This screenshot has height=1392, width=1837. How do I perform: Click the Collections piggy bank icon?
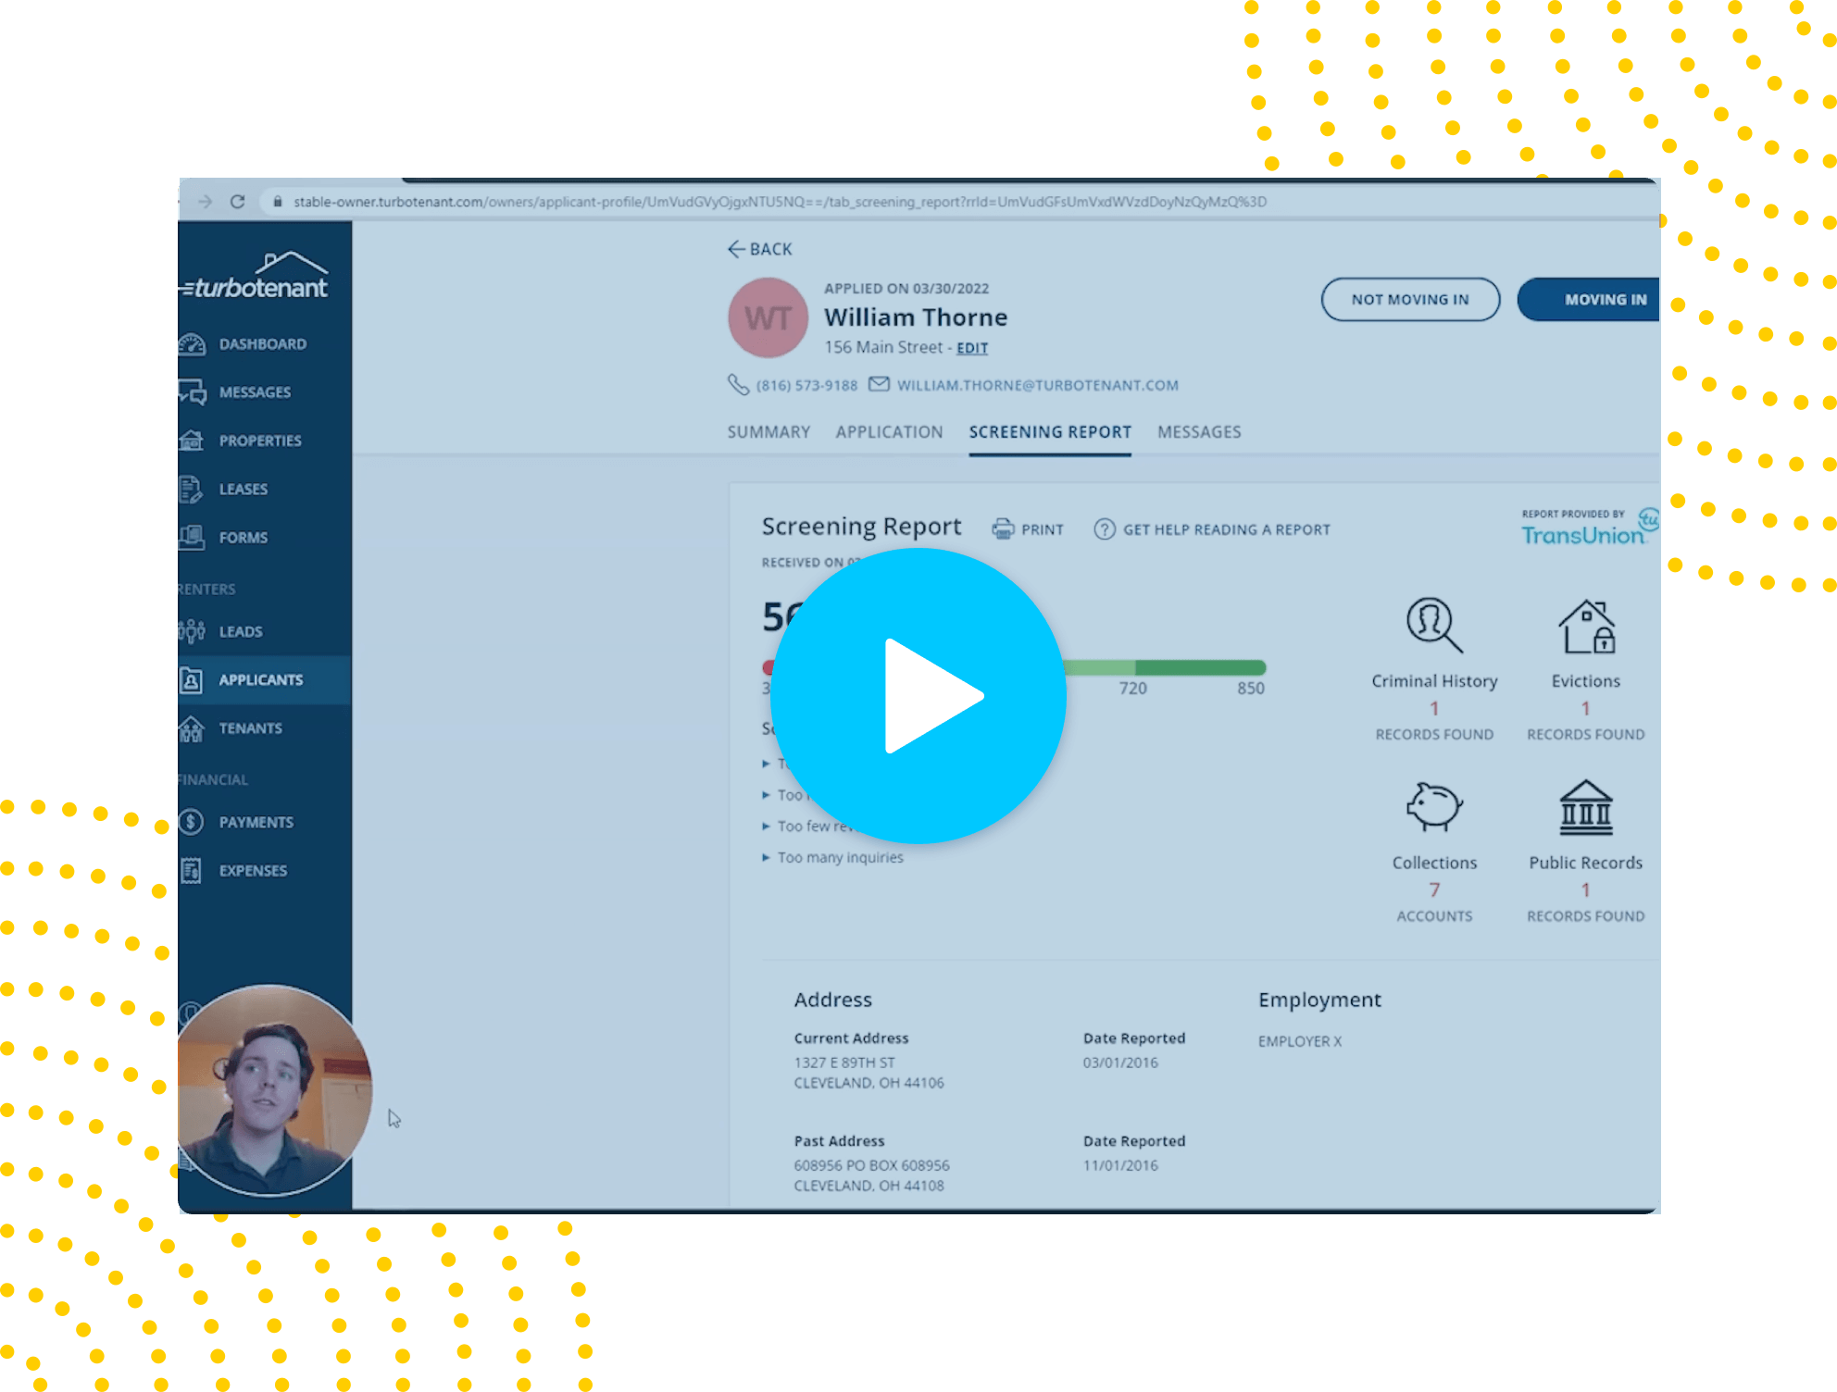(x=1434, y=806)
